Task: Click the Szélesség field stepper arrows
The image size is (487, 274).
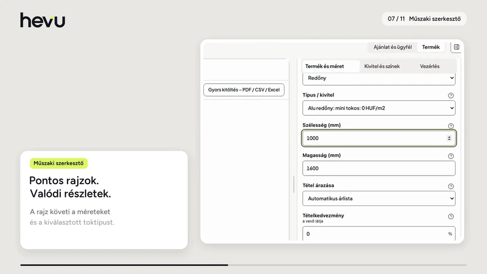Action: pyautogui.click(x=449, y=138)
